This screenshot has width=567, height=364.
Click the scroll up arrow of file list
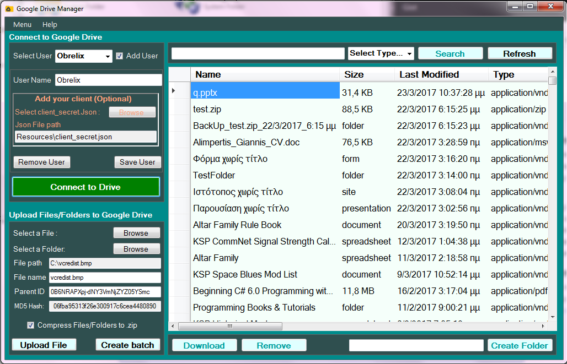point(552,71)
